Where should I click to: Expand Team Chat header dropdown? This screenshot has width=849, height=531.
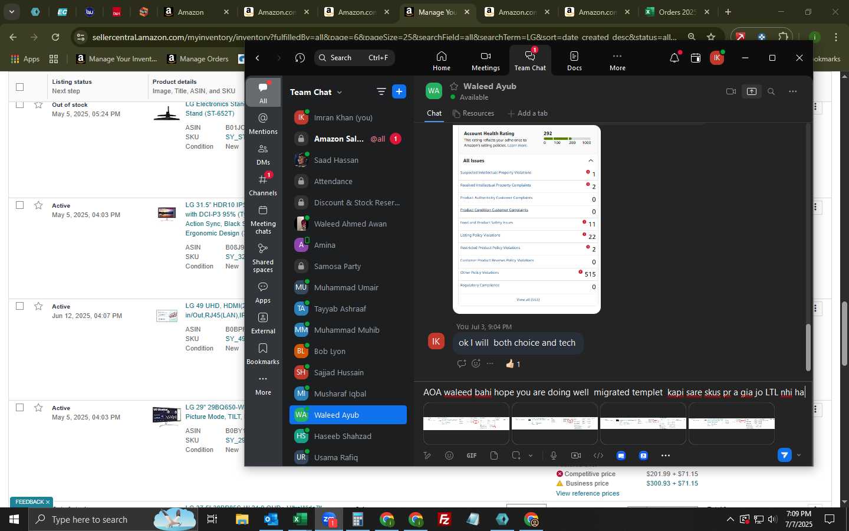[340, 92]
